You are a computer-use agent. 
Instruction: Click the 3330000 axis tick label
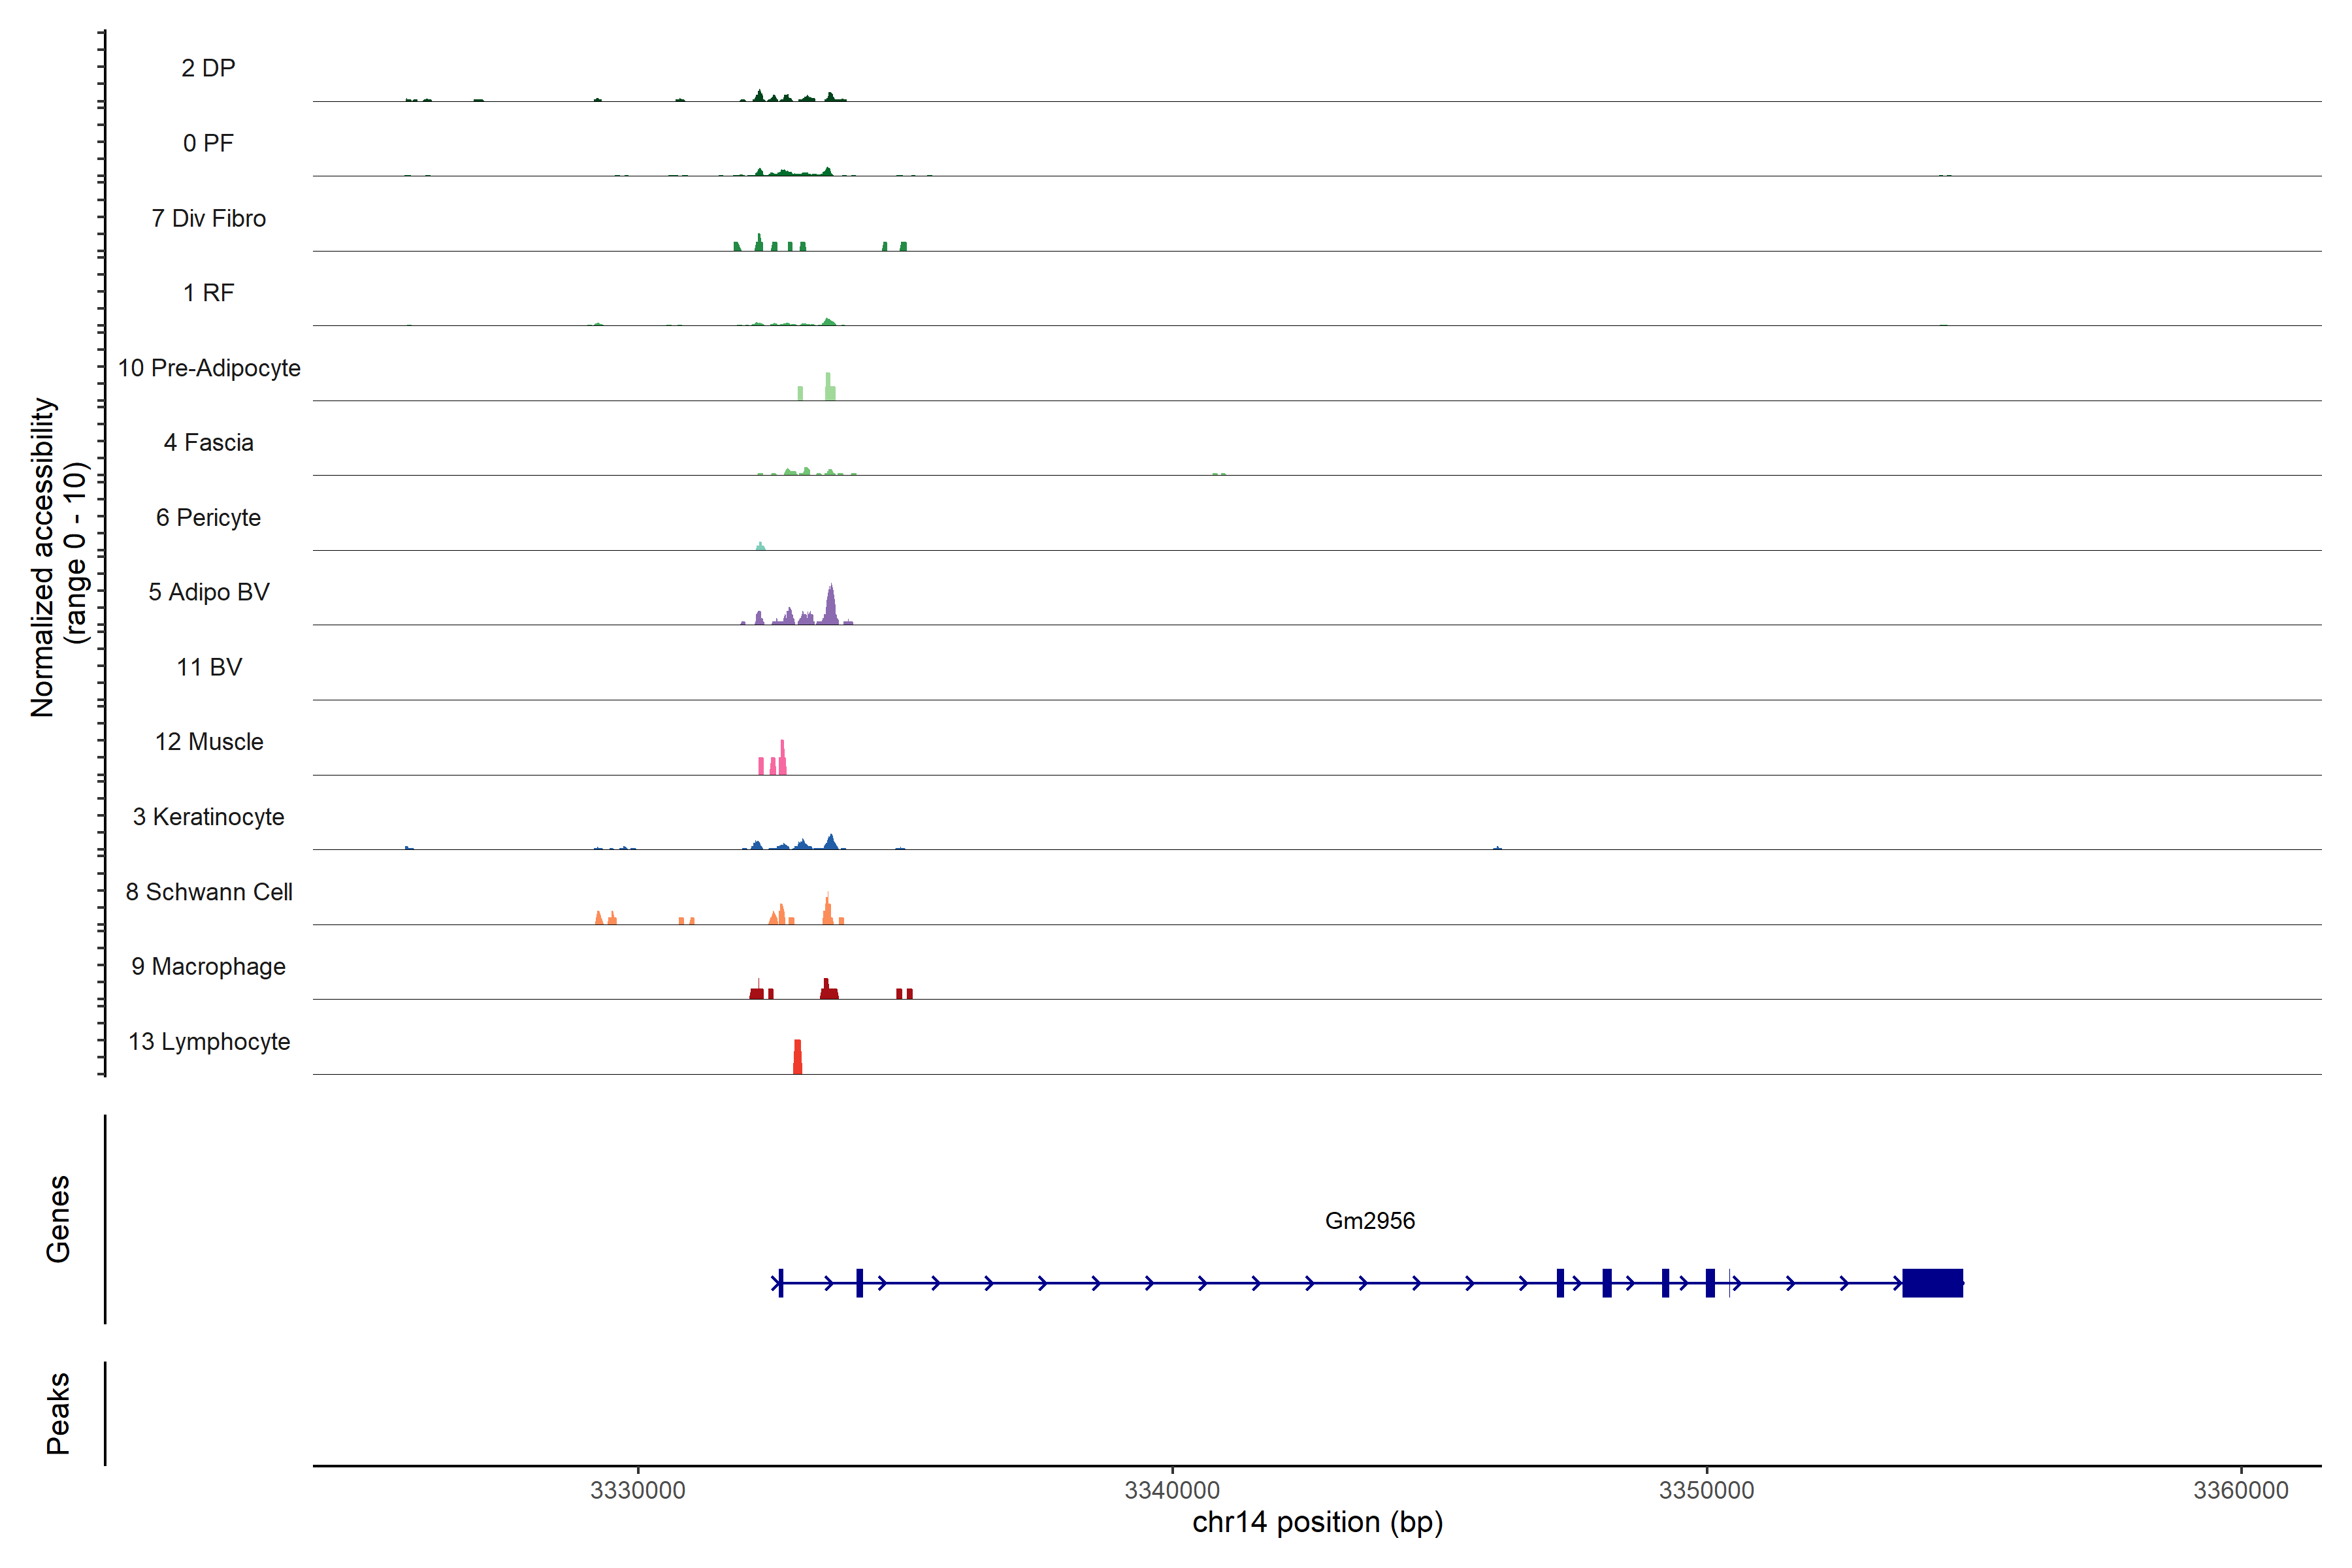(x=637, y=1490)
